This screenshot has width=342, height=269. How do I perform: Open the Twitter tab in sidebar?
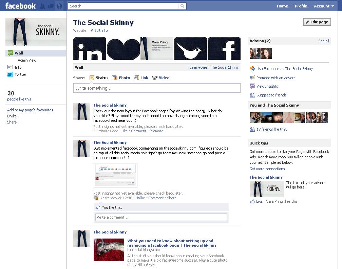coord(20,74)
